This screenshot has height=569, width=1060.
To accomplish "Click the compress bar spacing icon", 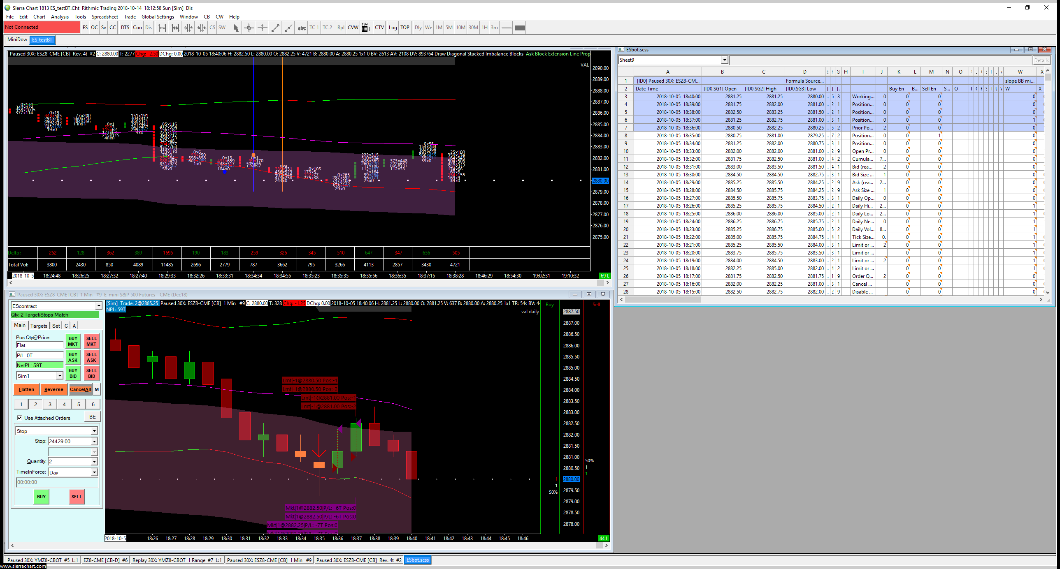I will 188,28.
